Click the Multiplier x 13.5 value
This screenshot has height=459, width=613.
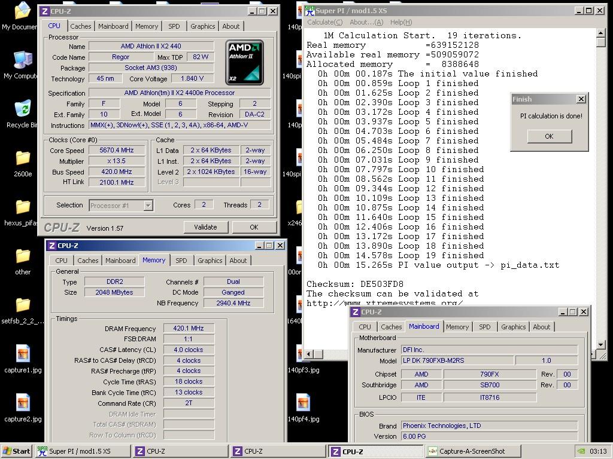(117, 161)
